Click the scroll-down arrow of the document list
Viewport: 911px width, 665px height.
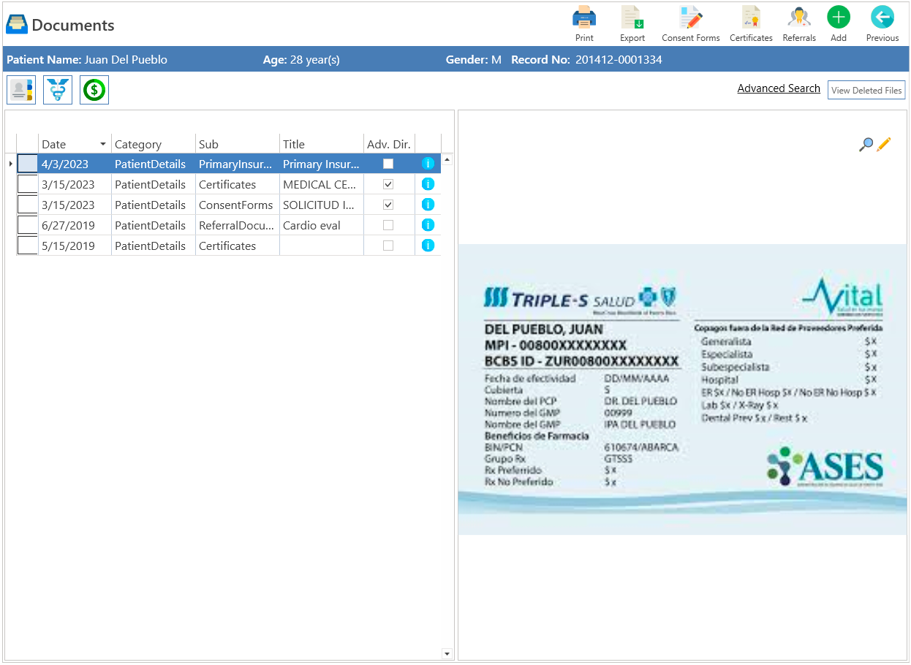click(x=447, y=653)
